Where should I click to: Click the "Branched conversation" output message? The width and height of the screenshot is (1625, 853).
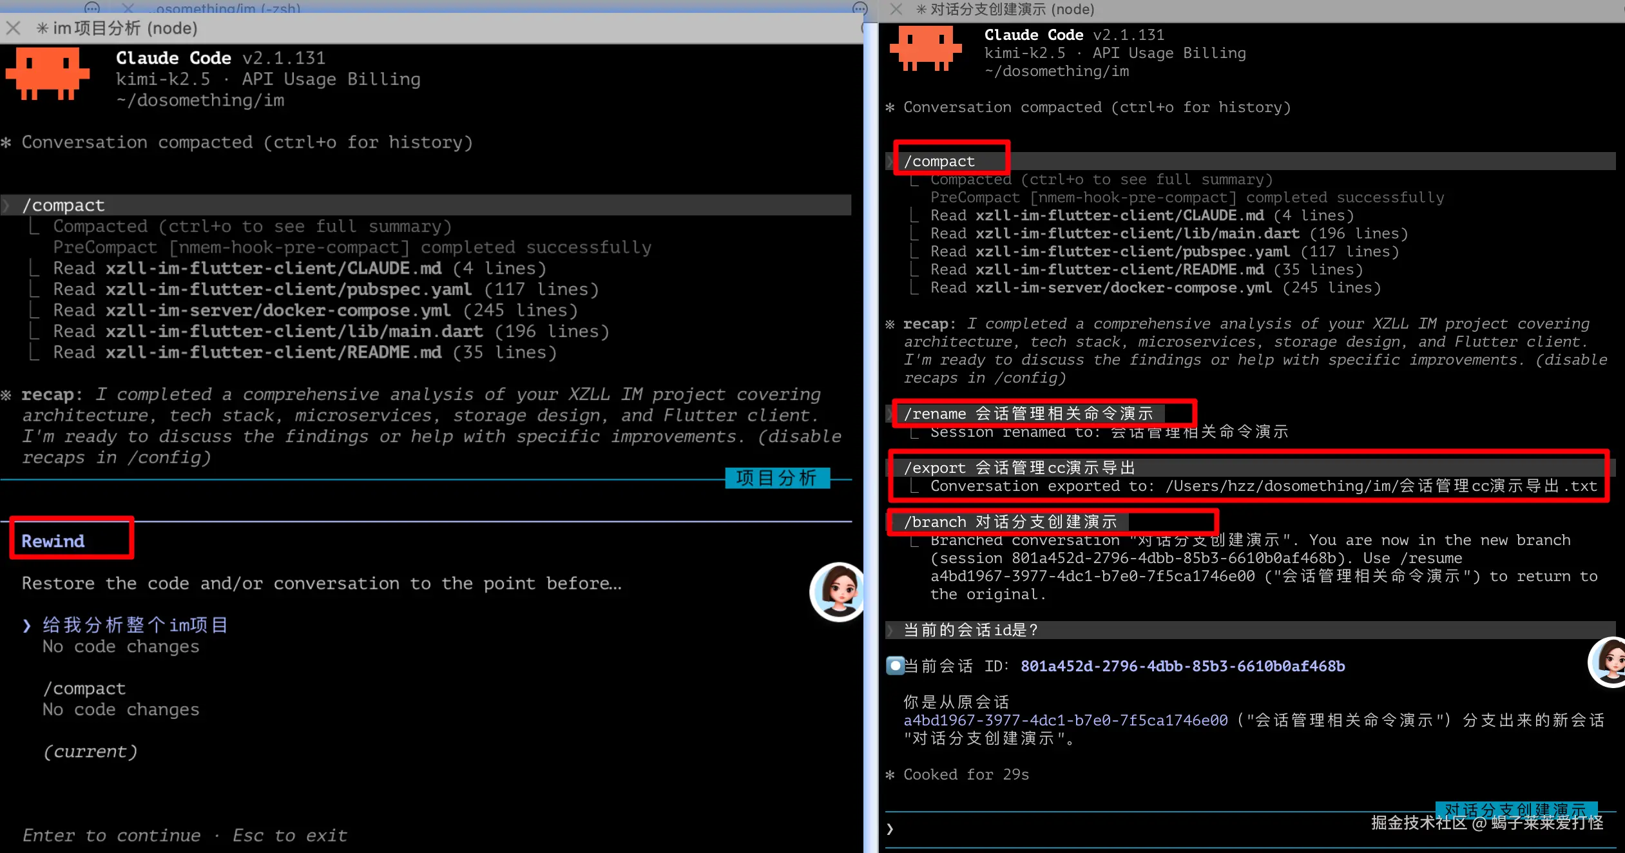tap(1264, 567)
